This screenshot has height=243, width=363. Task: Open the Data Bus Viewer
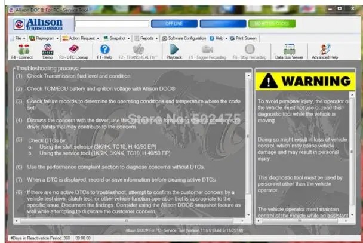tap(289, 51)
